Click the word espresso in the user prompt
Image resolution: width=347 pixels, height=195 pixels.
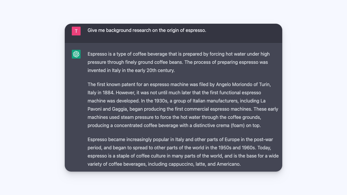pyautogui.click(x=195, y=30)
